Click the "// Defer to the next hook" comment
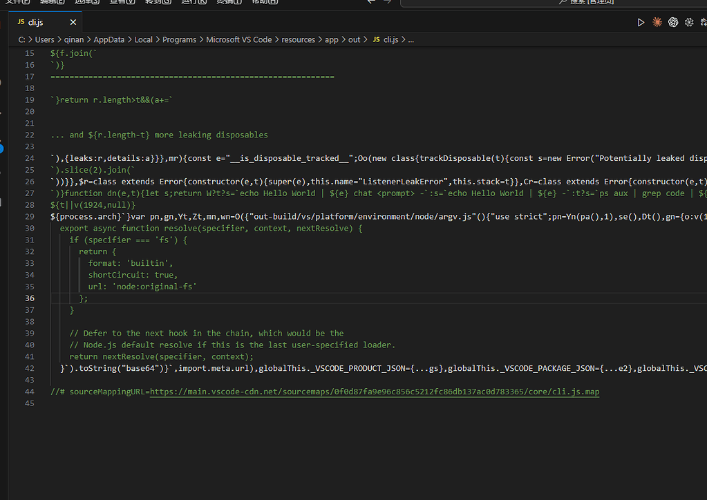The width and height of the screenshot is (707, 500). tap(207, 334)
